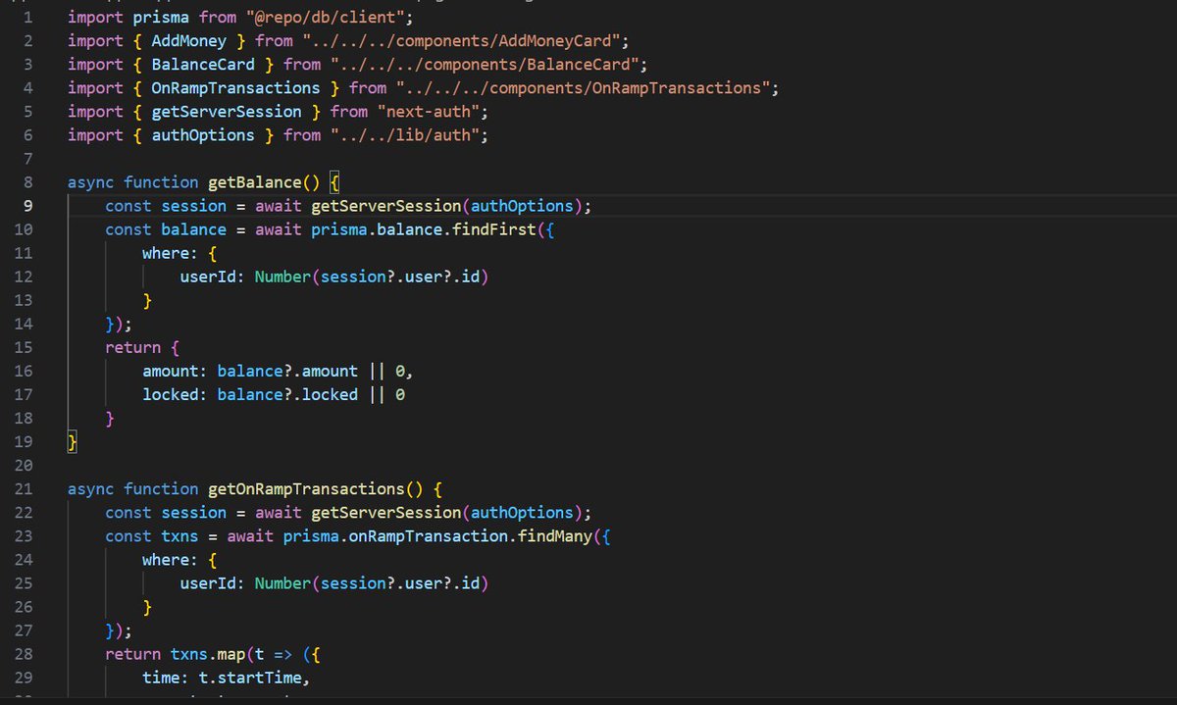
Task: Click the "where:" key on line 11
Action: tap(171, 253)
